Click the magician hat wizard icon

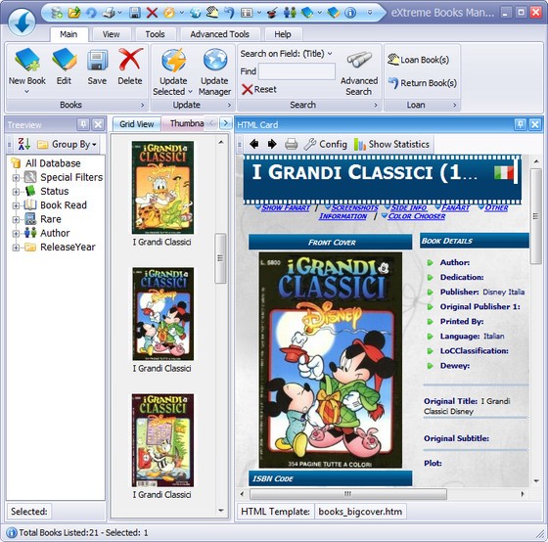point(272,13)
